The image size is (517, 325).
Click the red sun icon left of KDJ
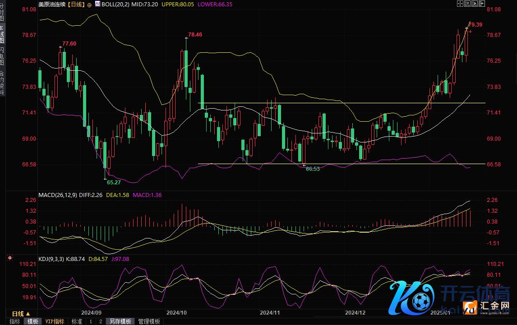pos(10,258)
